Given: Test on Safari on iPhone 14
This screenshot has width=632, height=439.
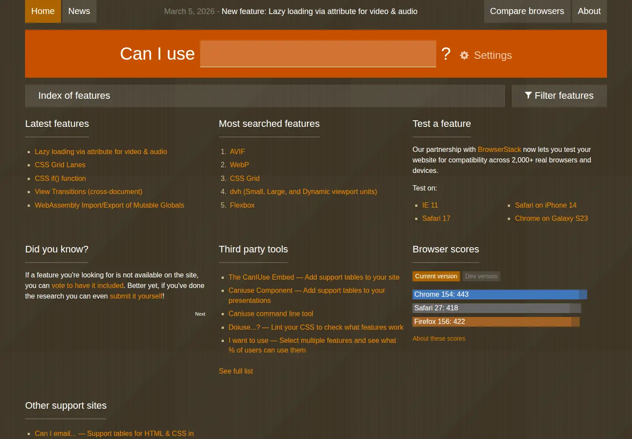Looking at the screenshot, I should (x=546, y=205).
